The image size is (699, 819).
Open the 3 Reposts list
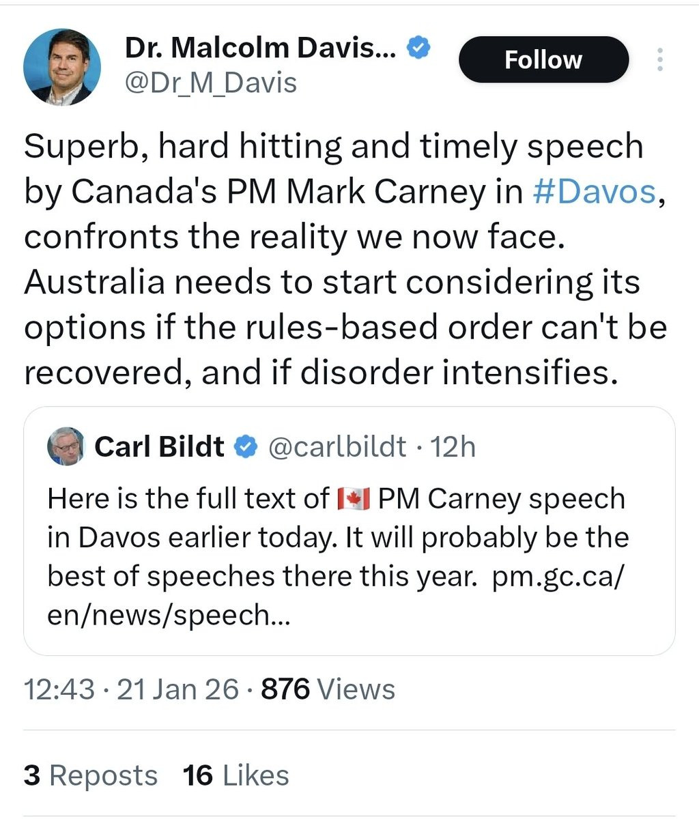(90, 775)
